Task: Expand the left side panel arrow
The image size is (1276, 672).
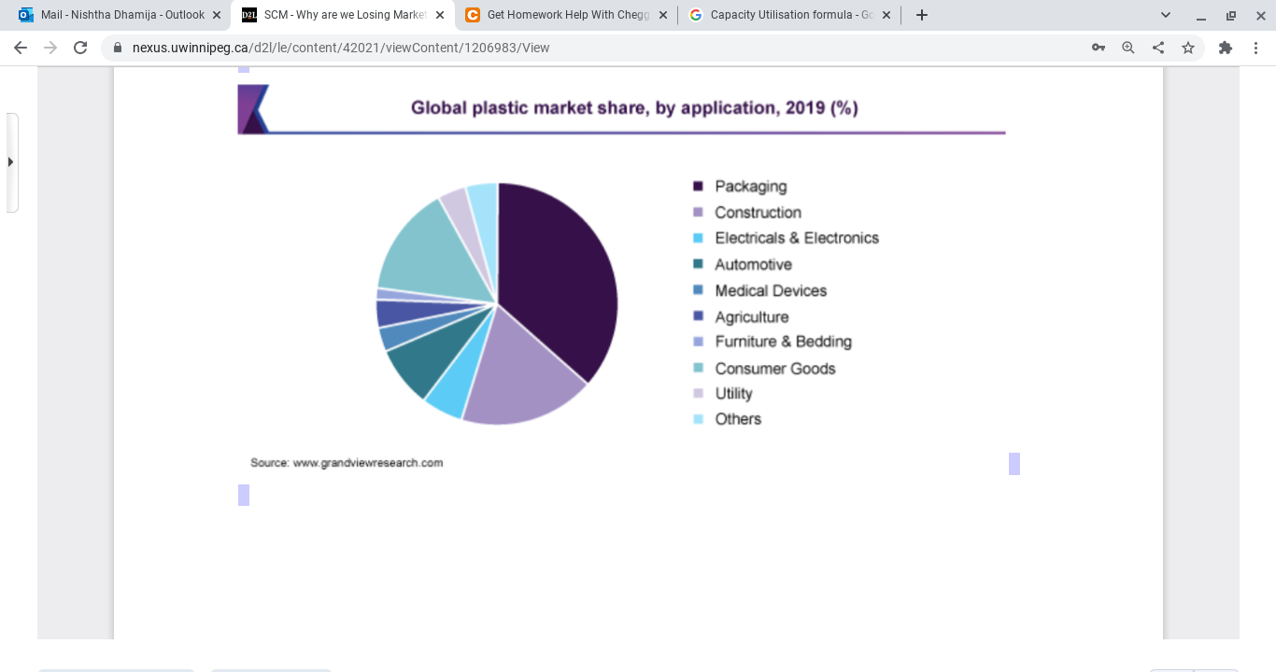Action: [x=11, y=162]
